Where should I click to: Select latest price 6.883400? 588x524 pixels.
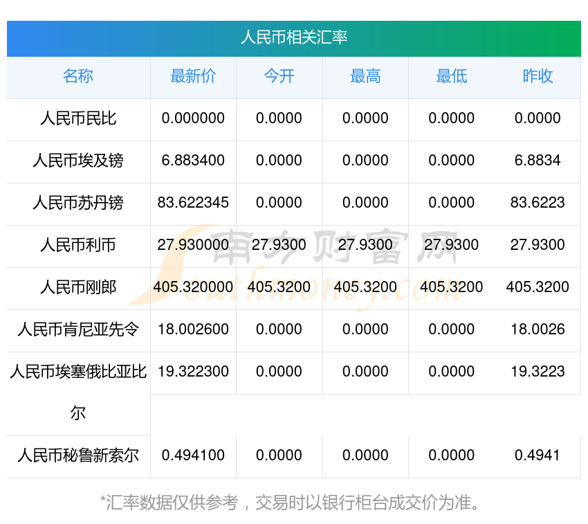(x=193, y=161)
